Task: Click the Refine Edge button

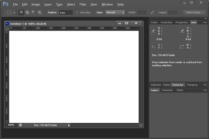Action: [x=194, y=13]
